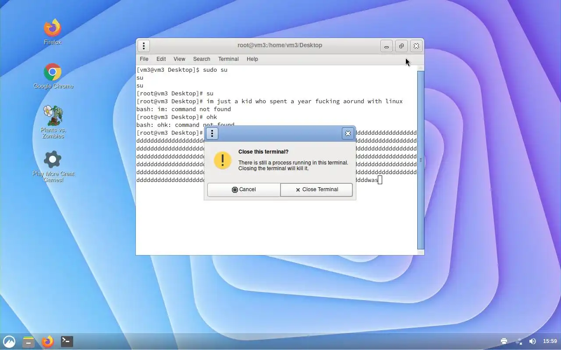Open the View menu in terminal
Screen dimensions: 561x350
(x=179, y=59)
